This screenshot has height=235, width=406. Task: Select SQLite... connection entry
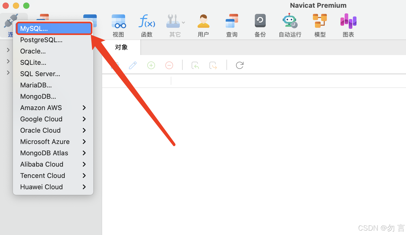point(53,62)
